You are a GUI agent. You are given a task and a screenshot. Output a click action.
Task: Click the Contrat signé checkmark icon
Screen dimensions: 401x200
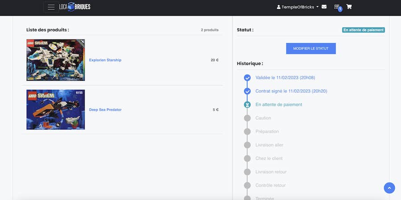click(247, 91)
